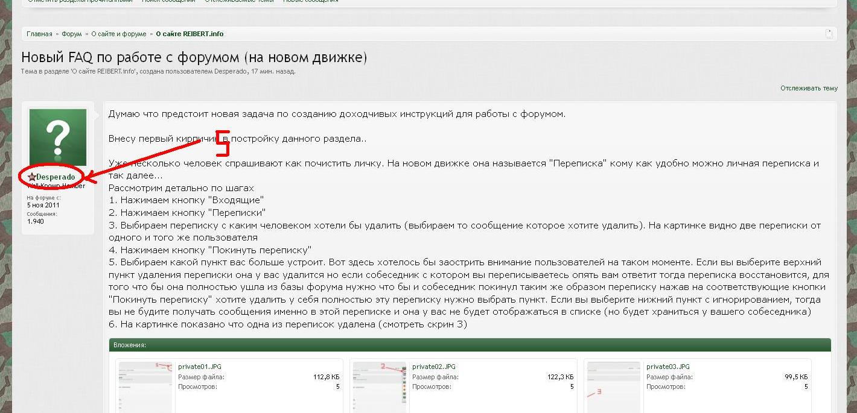Click the private01.JPG file name
This screenshot has height=413, width=857.
pos(200,367)
